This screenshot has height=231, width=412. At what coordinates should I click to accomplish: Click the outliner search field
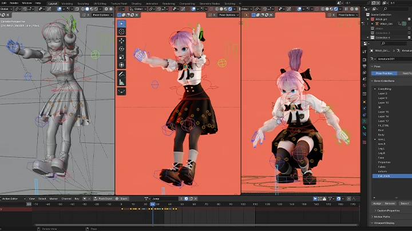[x=395, y=9]
